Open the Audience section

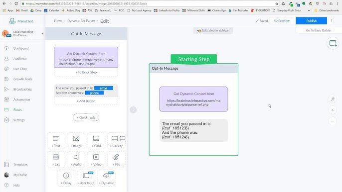(x=16, y=59)
